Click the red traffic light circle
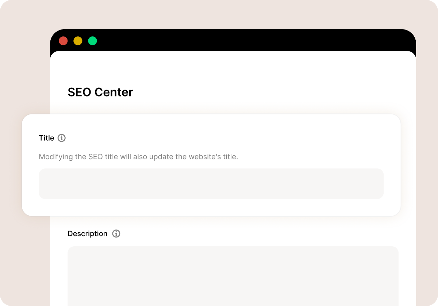The image size is (438, 306). click(63, 41)
